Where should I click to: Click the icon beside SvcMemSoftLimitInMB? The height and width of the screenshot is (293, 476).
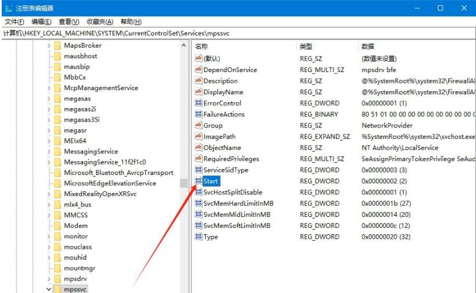pyautogui.click(x=198, y=226)
